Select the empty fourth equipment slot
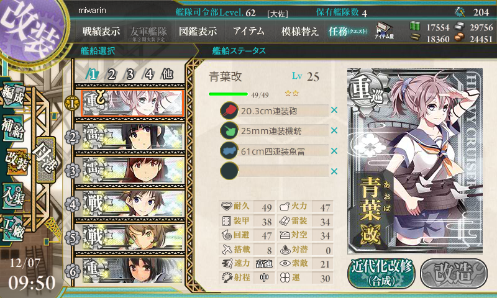The image size is (497, 298). point(275,171)
